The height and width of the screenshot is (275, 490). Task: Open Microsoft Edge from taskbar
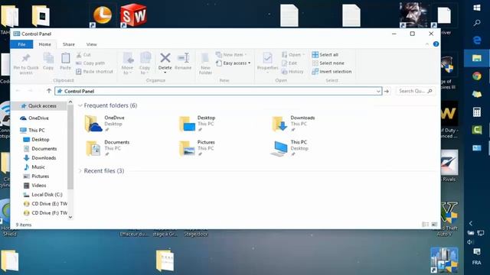pyautogui.click(x=477, y=40)
